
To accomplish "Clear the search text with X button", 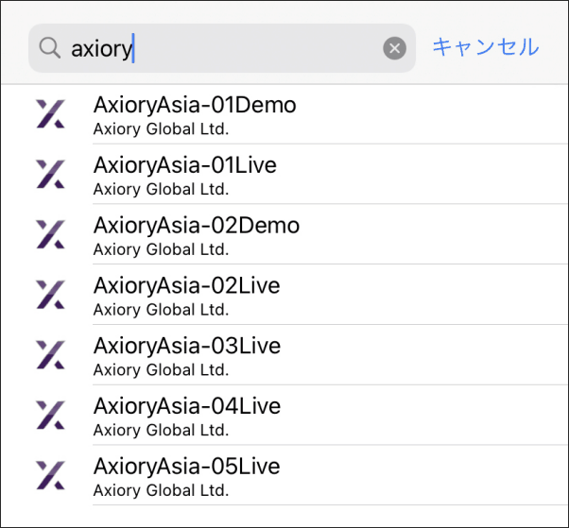I will pyautogui.click(x=394, y=48).
